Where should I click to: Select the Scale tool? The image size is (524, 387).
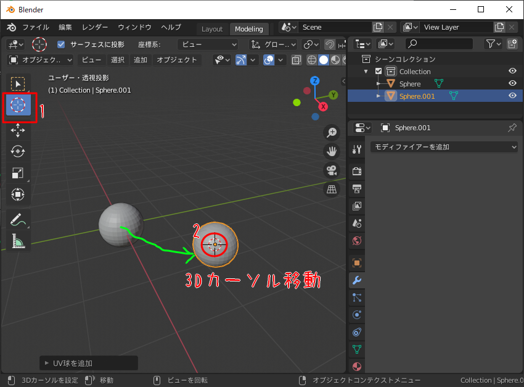coord(18,173)
